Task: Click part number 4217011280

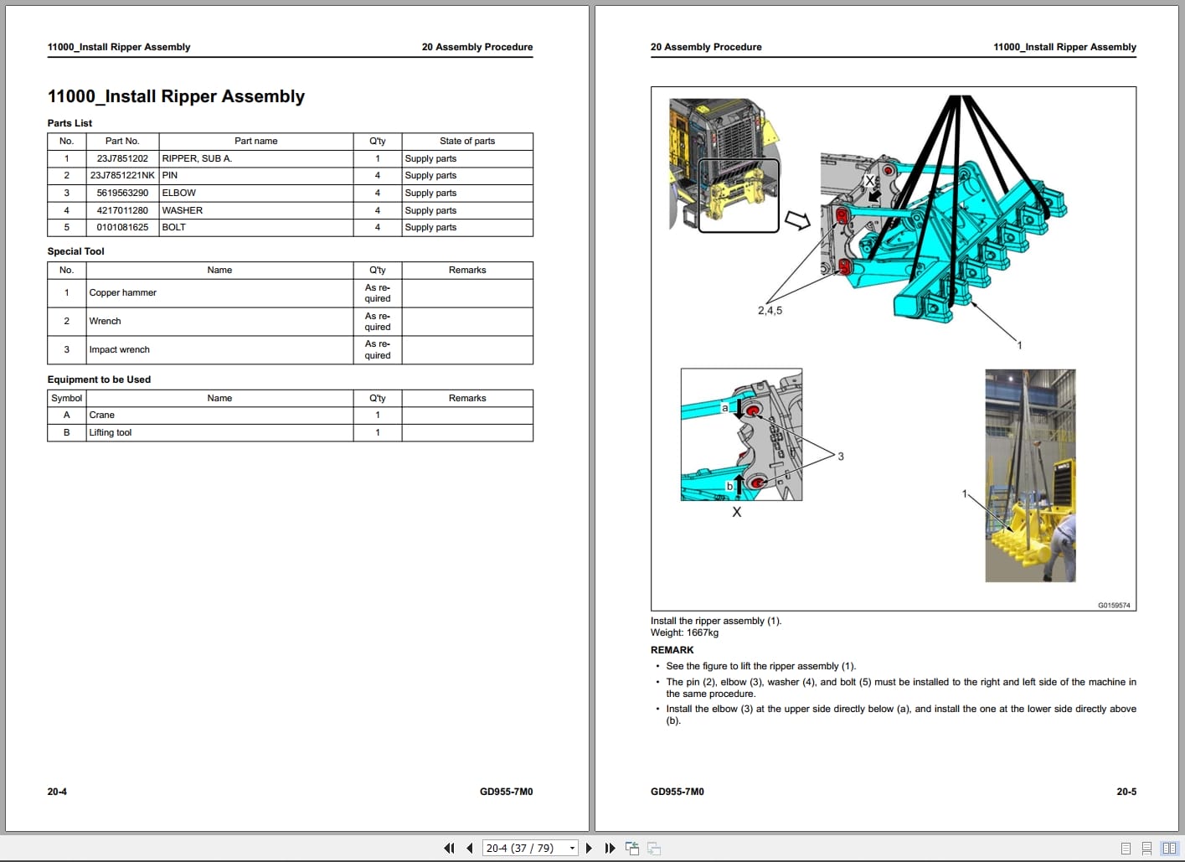Action: (x=122, y=210)
